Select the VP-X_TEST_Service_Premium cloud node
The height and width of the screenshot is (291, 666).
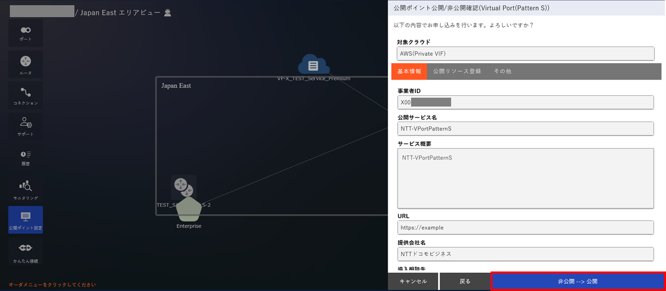pyautogui.click(x=313, y=65)
